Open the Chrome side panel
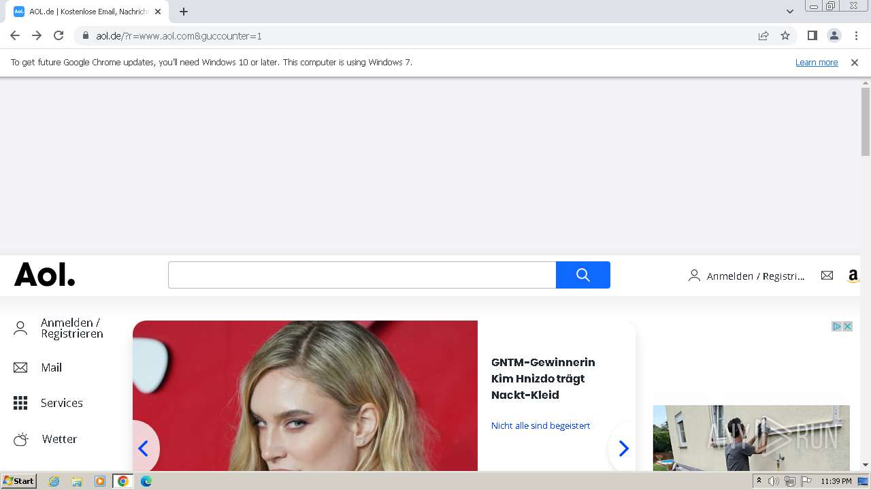 812,35
